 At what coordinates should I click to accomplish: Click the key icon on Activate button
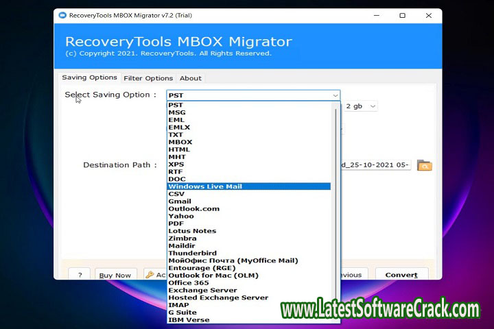pyautogui.click(x=150, y=275)
